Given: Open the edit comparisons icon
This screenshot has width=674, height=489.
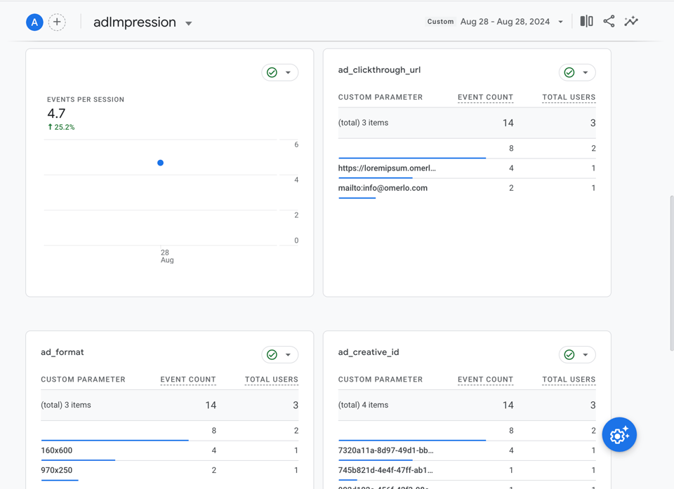Looking at the screenshot, I should pyautogui.click(x=586, y=21).
